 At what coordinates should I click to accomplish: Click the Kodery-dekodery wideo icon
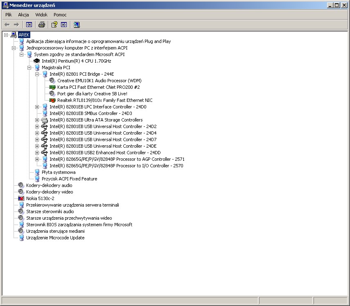pos(21,192)
